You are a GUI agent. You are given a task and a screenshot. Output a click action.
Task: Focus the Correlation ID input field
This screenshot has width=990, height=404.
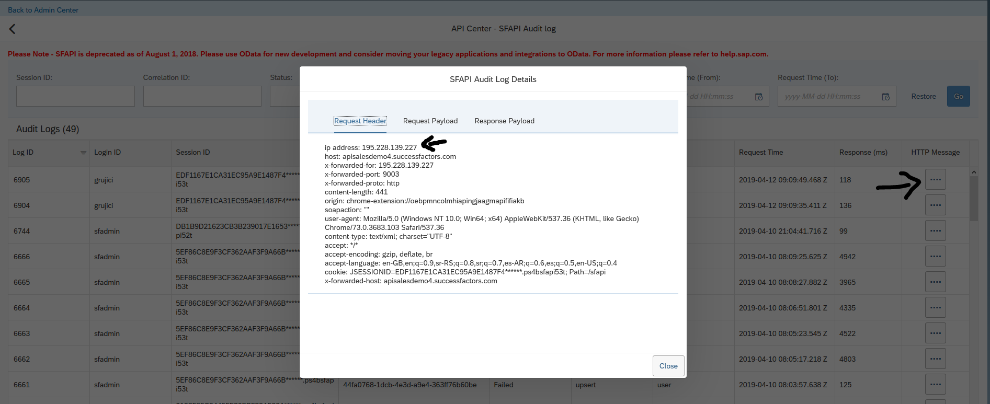(202, 96)
